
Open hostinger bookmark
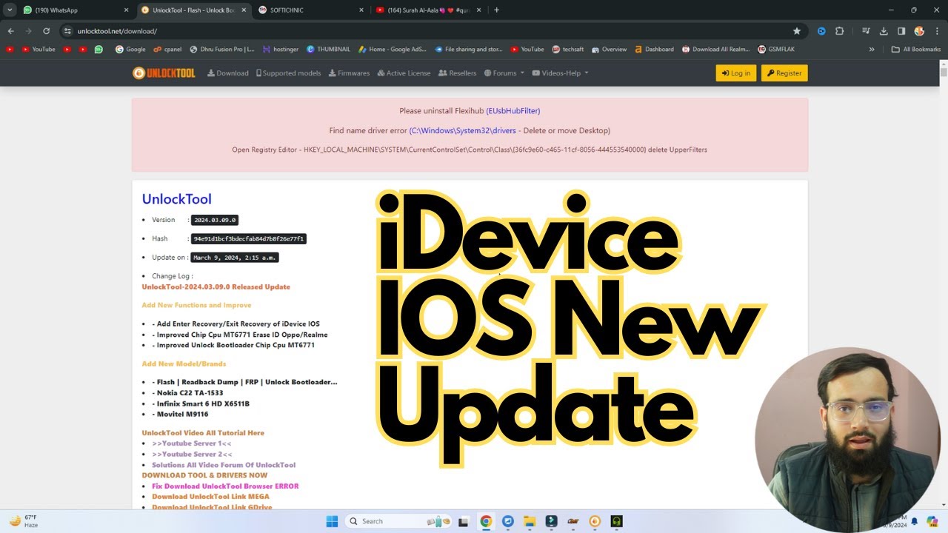pos(281,50)
